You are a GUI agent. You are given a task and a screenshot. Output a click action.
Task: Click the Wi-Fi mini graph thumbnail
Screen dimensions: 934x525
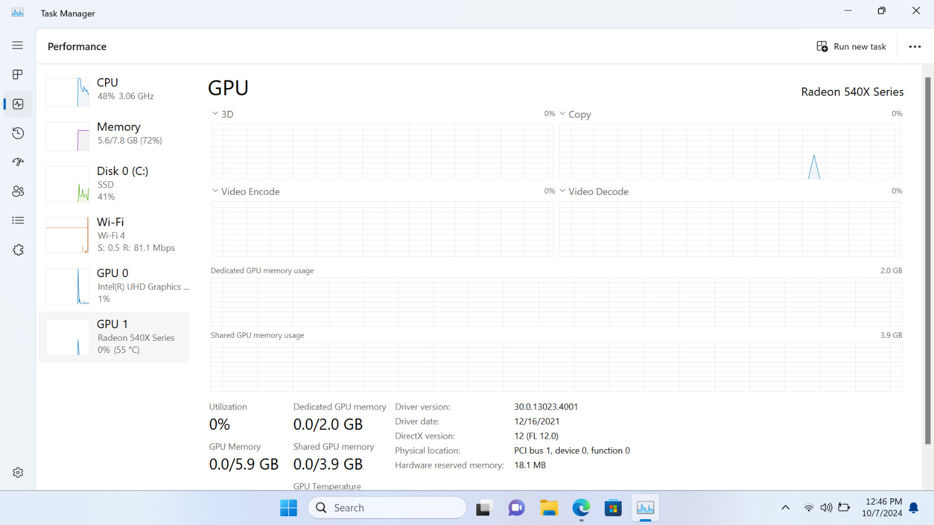[68, 235]
